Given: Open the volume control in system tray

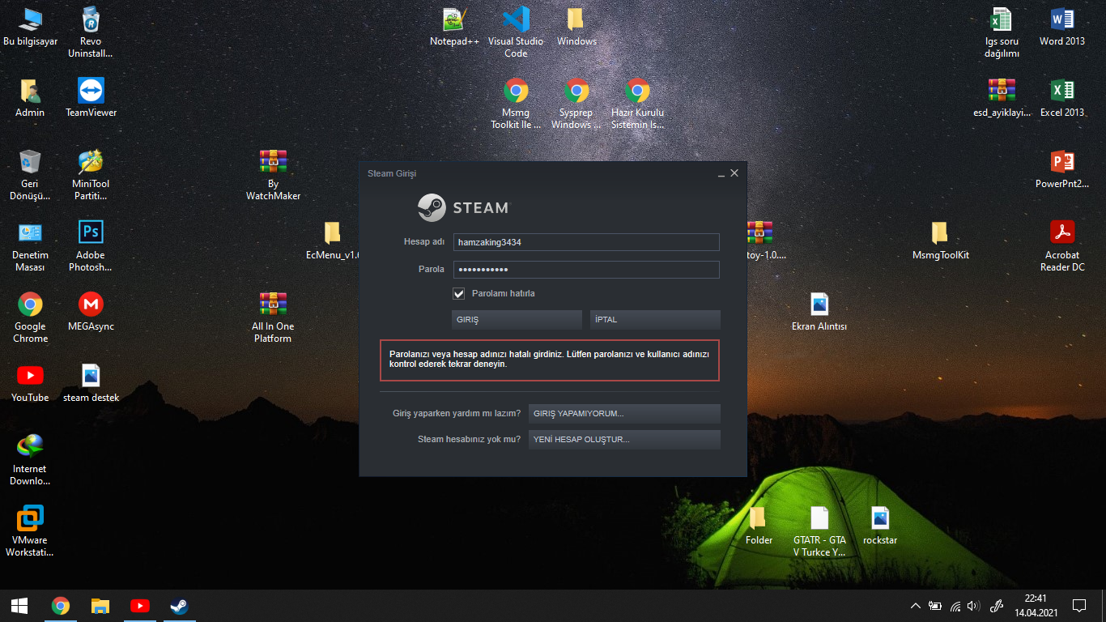Looking at the screenshot, I should (973, 606).
